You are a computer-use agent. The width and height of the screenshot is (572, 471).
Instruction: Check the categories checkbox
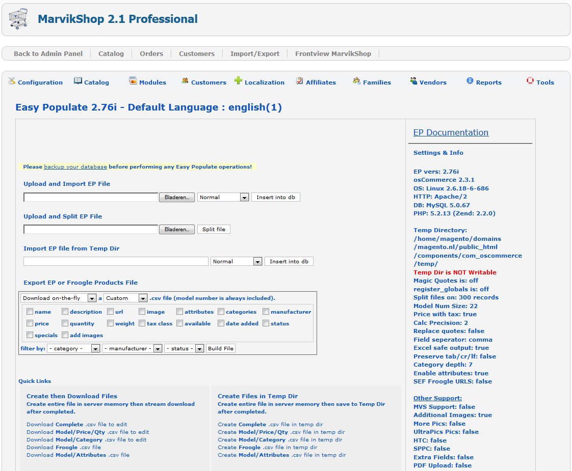coord(221,312)
